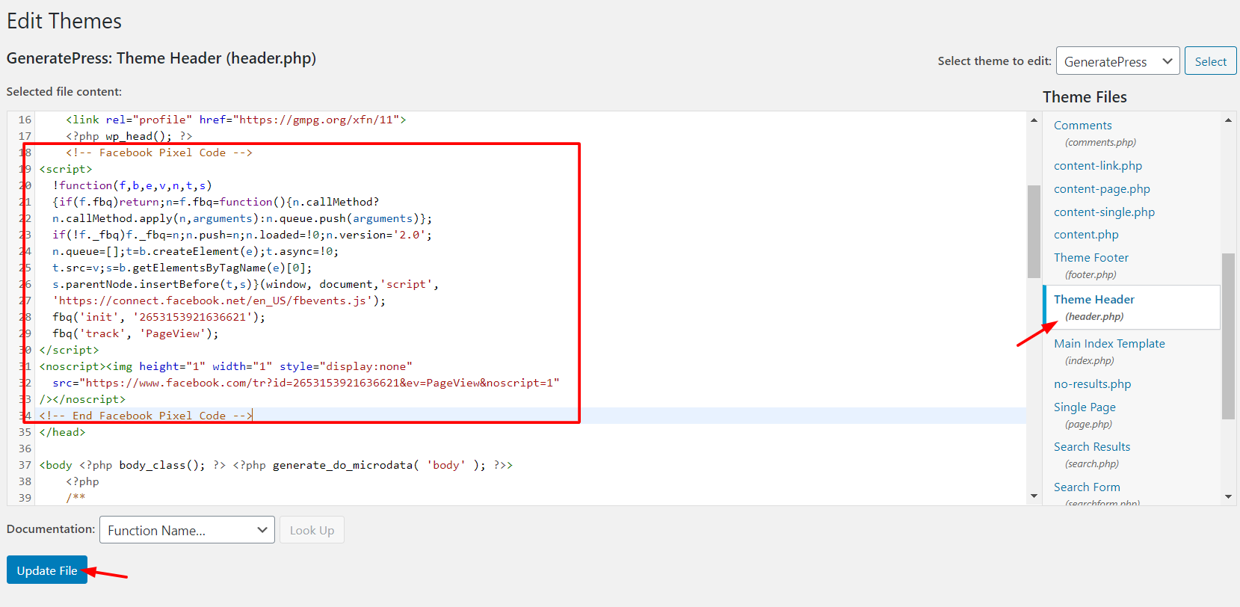Open content-page.php file
The width and height of the screenshot is (1240, 607).
coord(1102,189)
